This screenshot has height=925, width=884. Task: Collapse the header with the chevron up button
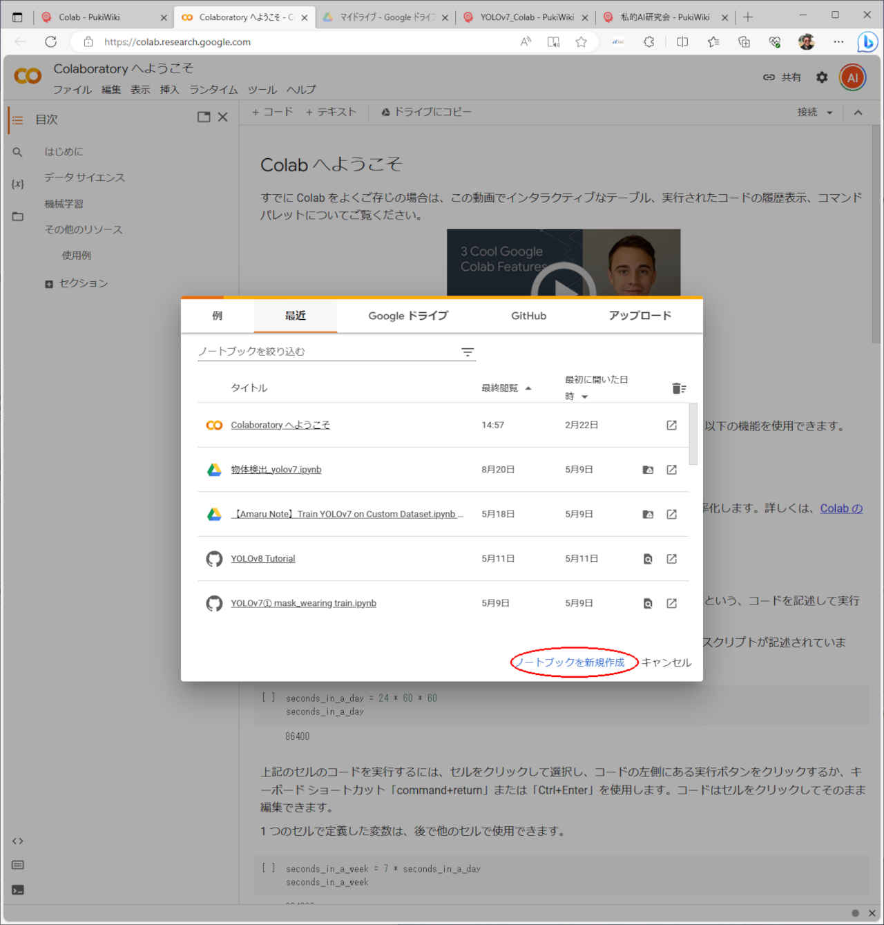click(858, 113)
